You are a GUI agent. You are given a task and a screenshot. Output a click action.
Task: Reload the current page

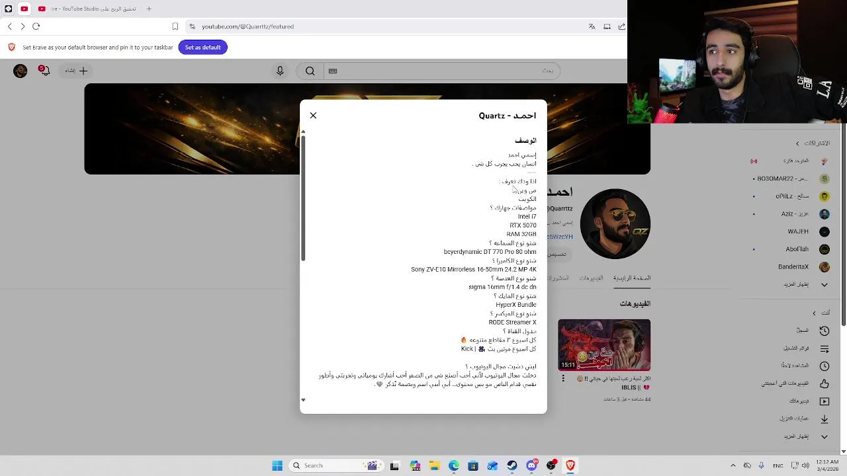[36, 26]
